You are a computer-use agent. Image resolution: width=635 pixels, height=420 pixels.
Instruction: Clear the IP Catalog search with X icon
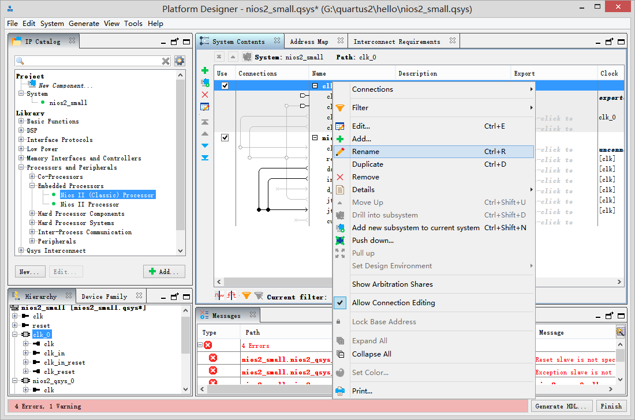pos(166,61)
